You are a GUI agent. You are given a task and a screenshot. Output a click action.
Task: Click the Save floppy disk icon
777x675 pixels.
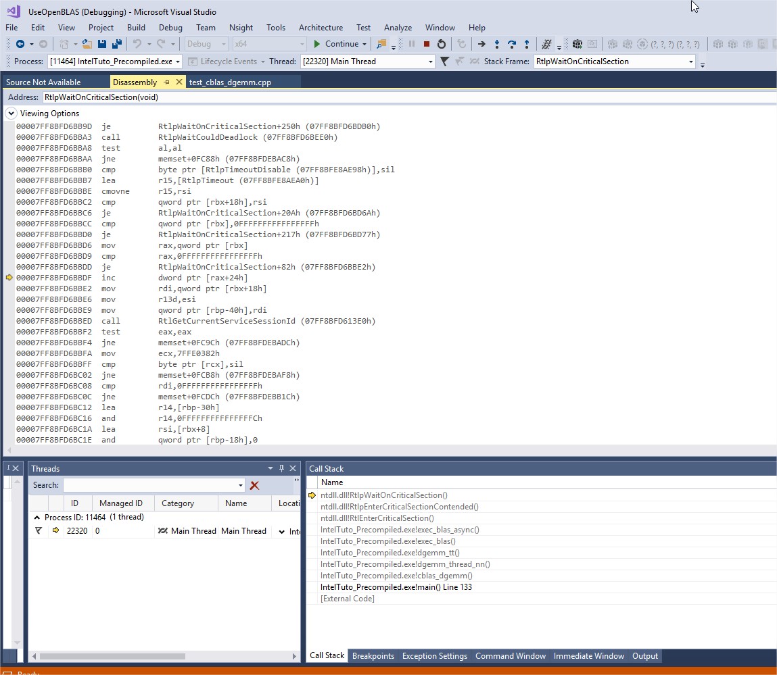pos(102,44)
